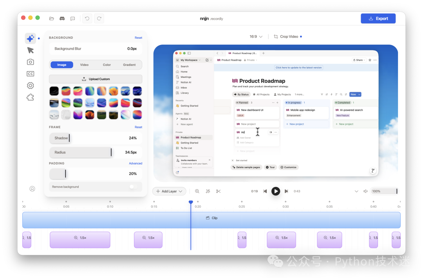Select the cursor settings tool

(31, 50)
